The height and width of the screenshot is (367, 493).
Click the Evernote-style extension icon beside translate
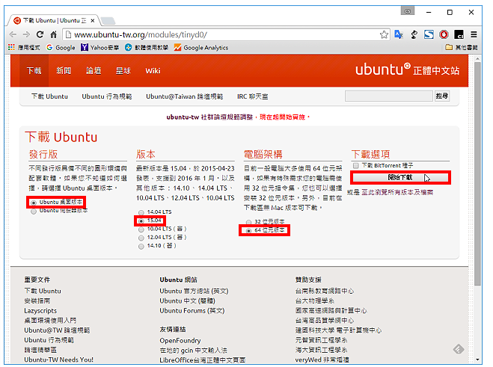(414, 34)
